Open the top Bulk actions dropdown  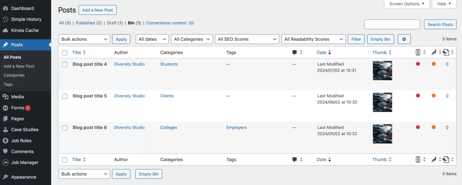[x=84, y=39]
